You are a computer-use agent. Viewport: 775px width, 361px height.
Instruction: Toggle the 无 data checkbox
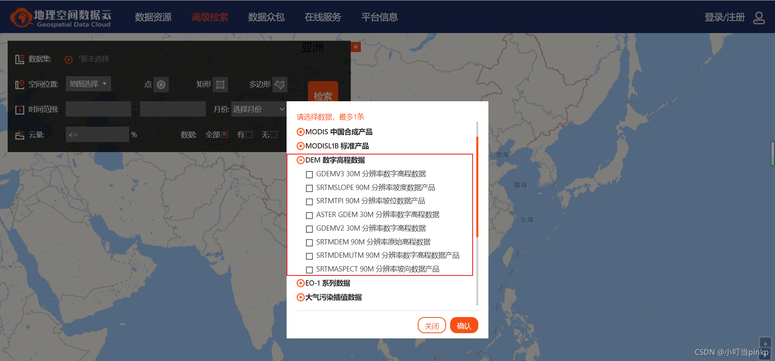click(274, 134)
